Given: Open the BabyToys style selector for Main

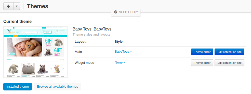Looking at the screenshot, I should pos(123,52).
